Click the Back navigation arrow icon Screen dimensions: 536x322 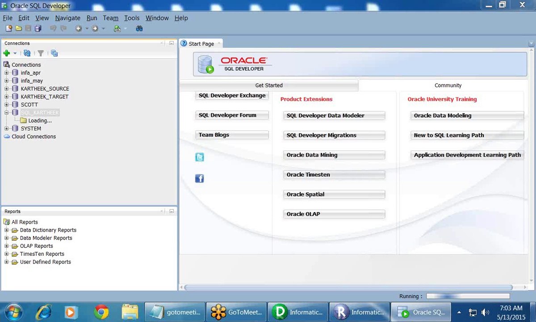tap(79, 28)
